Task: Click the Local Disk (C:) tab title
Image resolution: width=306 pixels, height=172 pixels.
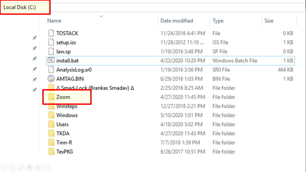Action: (20, 7)
